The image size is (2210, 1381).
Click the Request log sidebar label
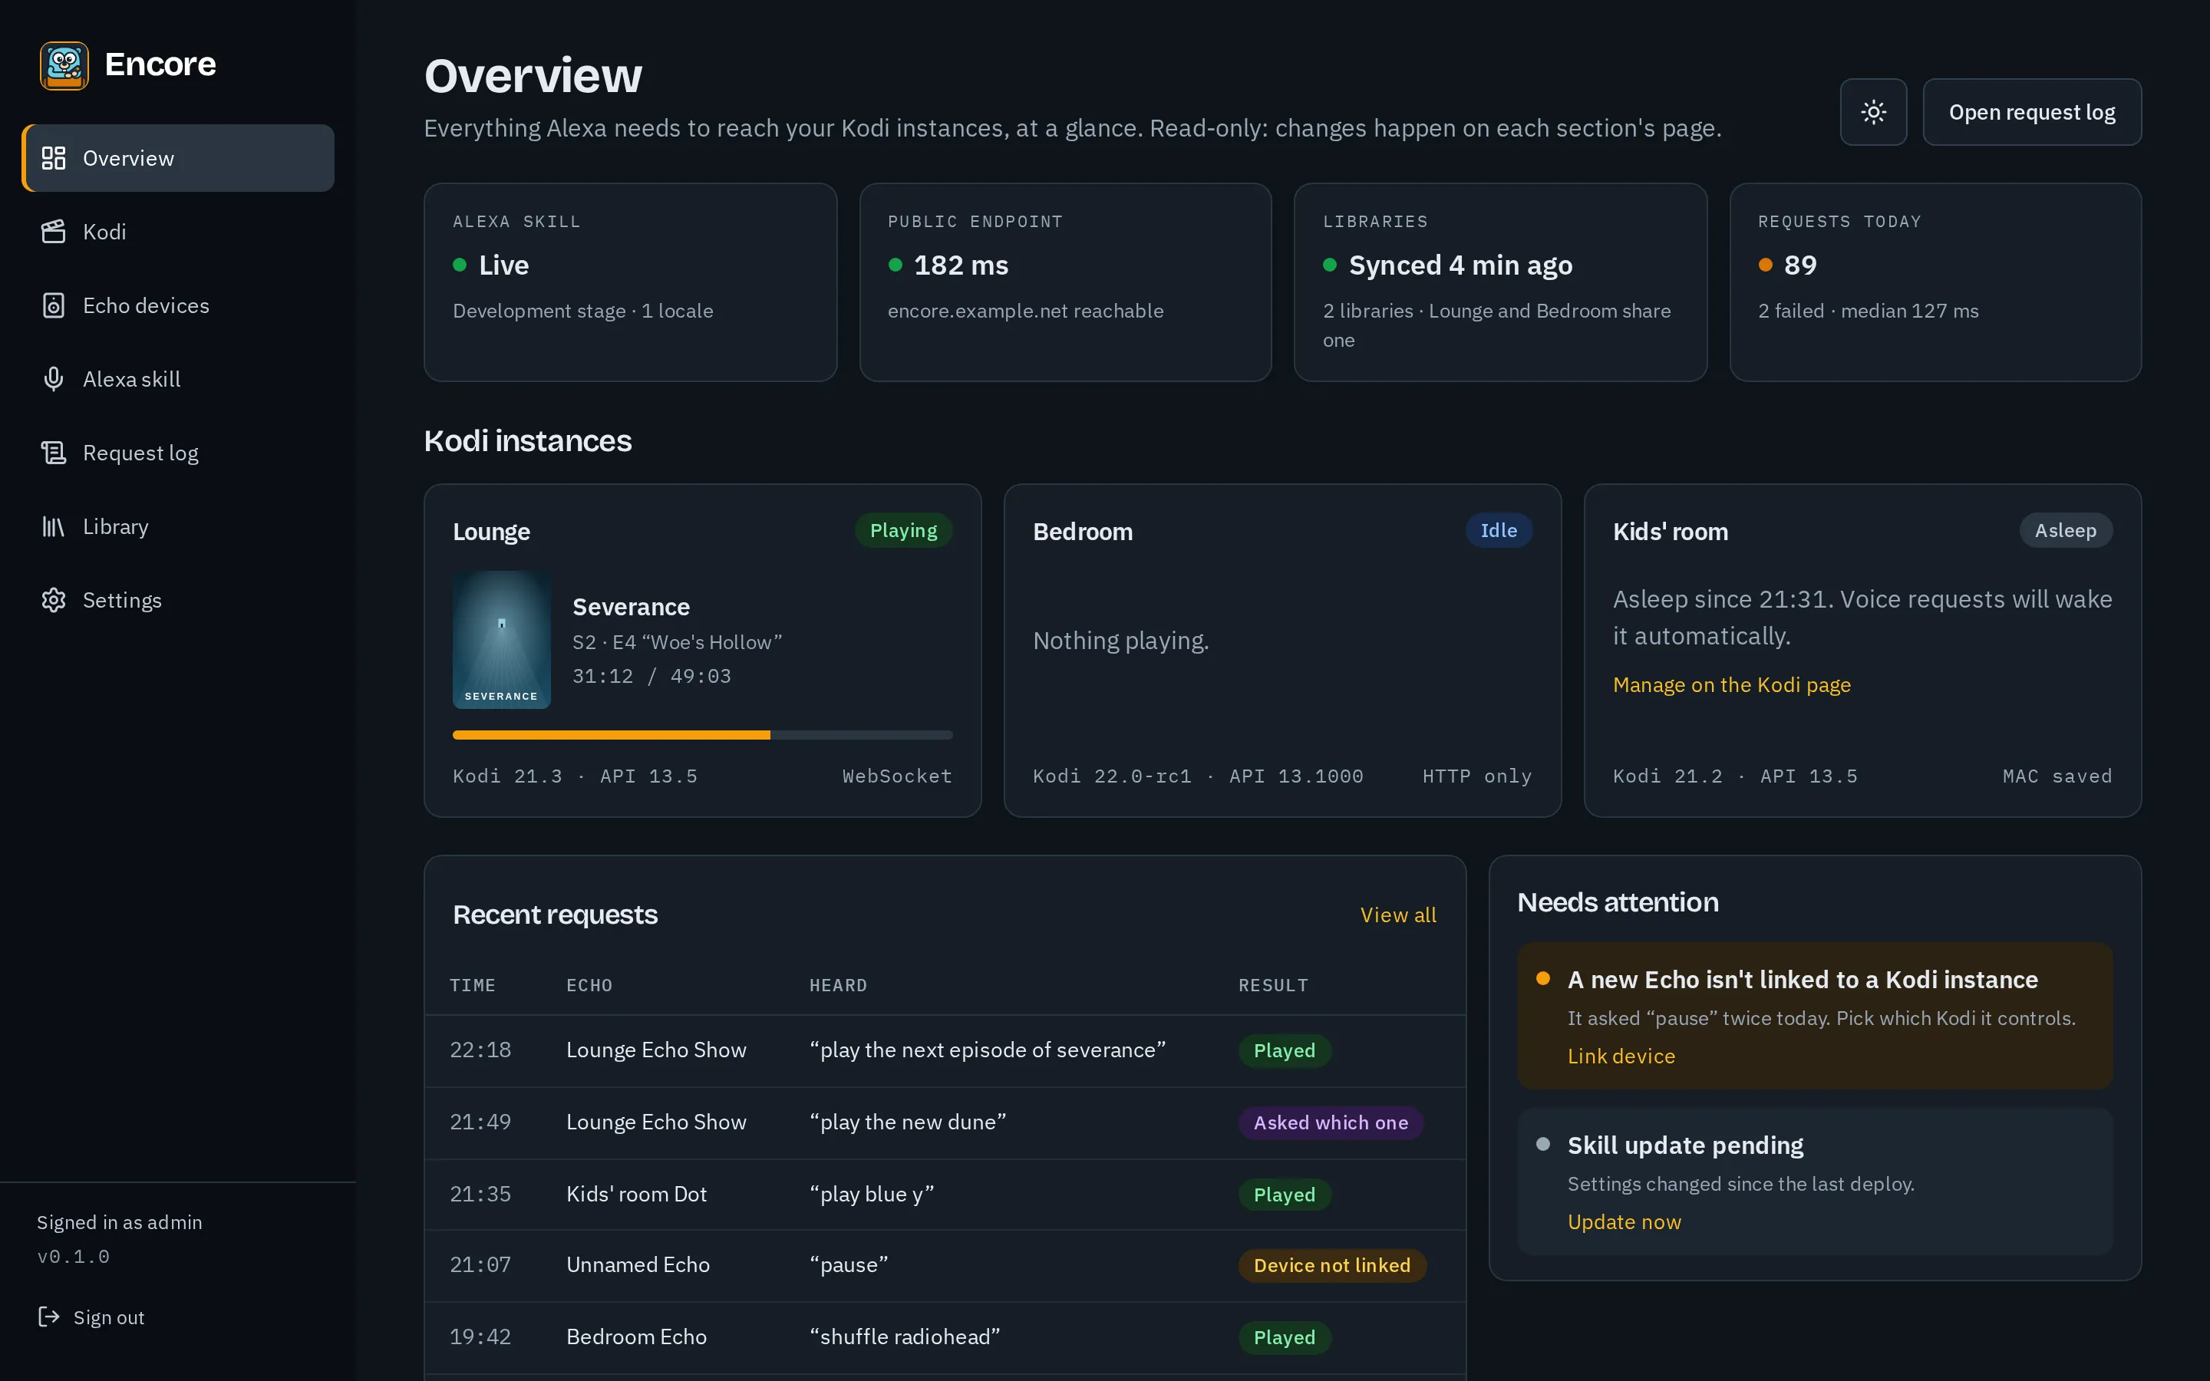[140, 453]
